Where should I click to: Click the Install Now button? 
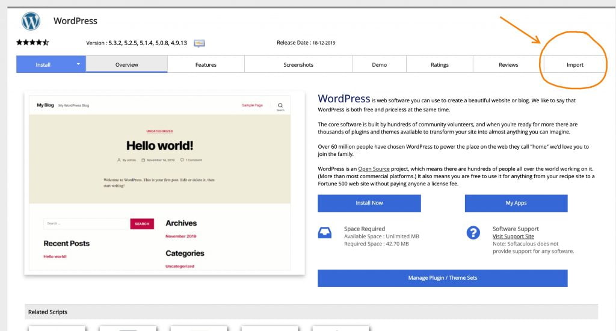[369, 203]
